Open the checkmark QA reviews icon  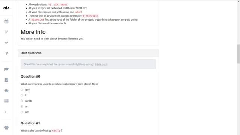6,43
